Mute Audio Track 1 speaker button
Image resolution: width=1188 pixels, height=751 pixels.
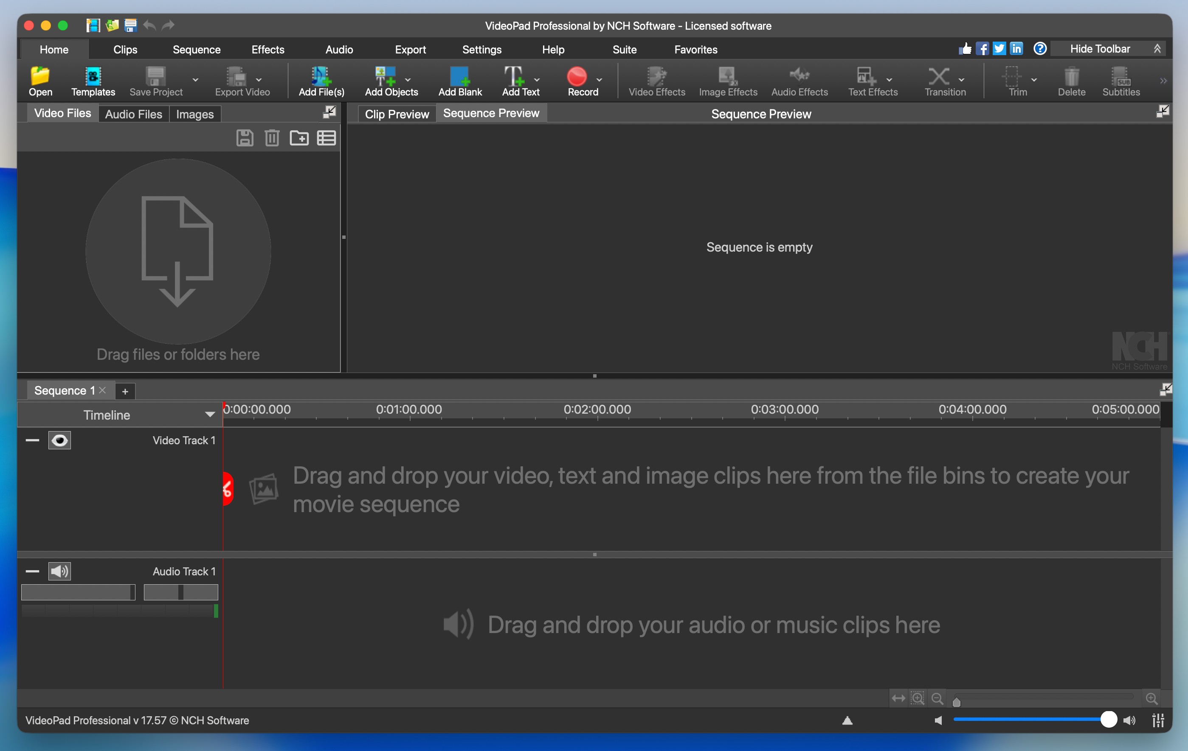point(60,571)
